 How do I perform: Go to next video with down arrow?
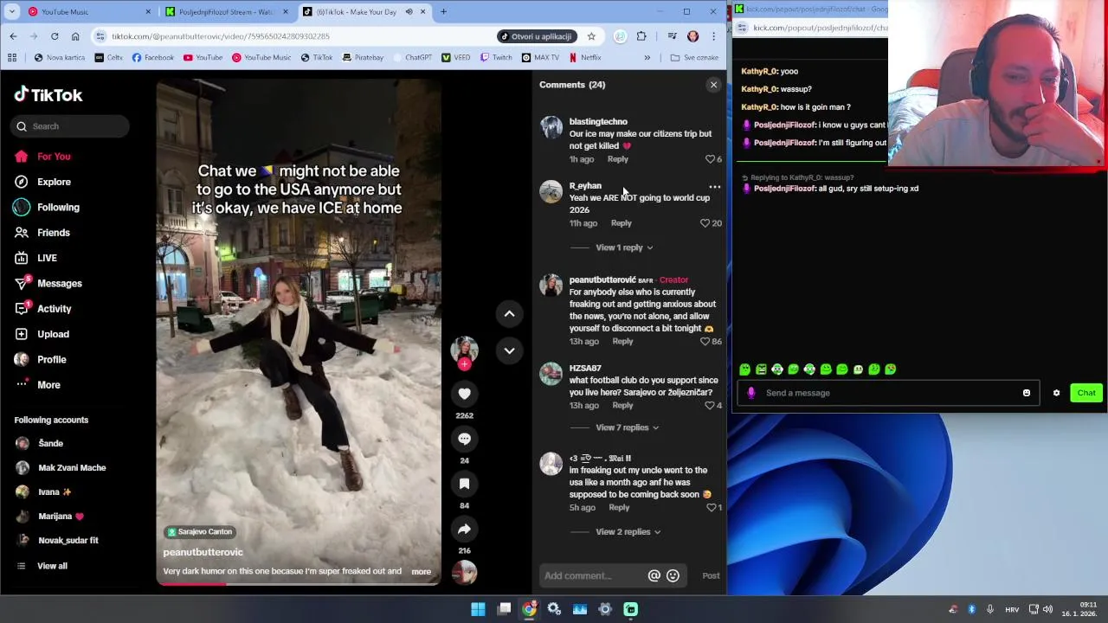pyautogui.click(x=509, y=350)
